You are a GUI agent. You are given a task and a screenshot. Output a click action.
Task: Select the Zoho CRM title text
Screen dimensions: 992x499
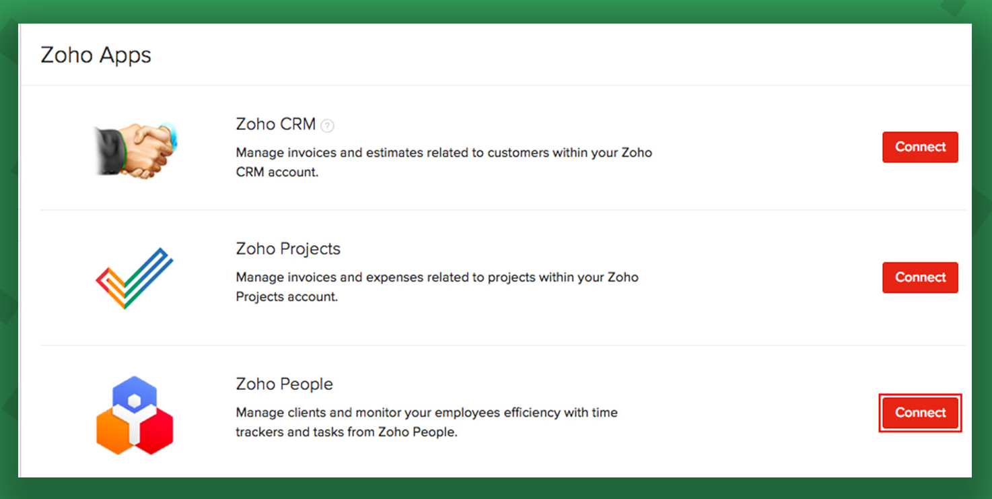click(x=275, y=125)
